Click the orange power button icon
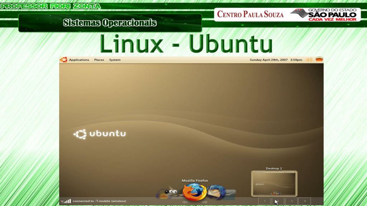 pos(319,60)
